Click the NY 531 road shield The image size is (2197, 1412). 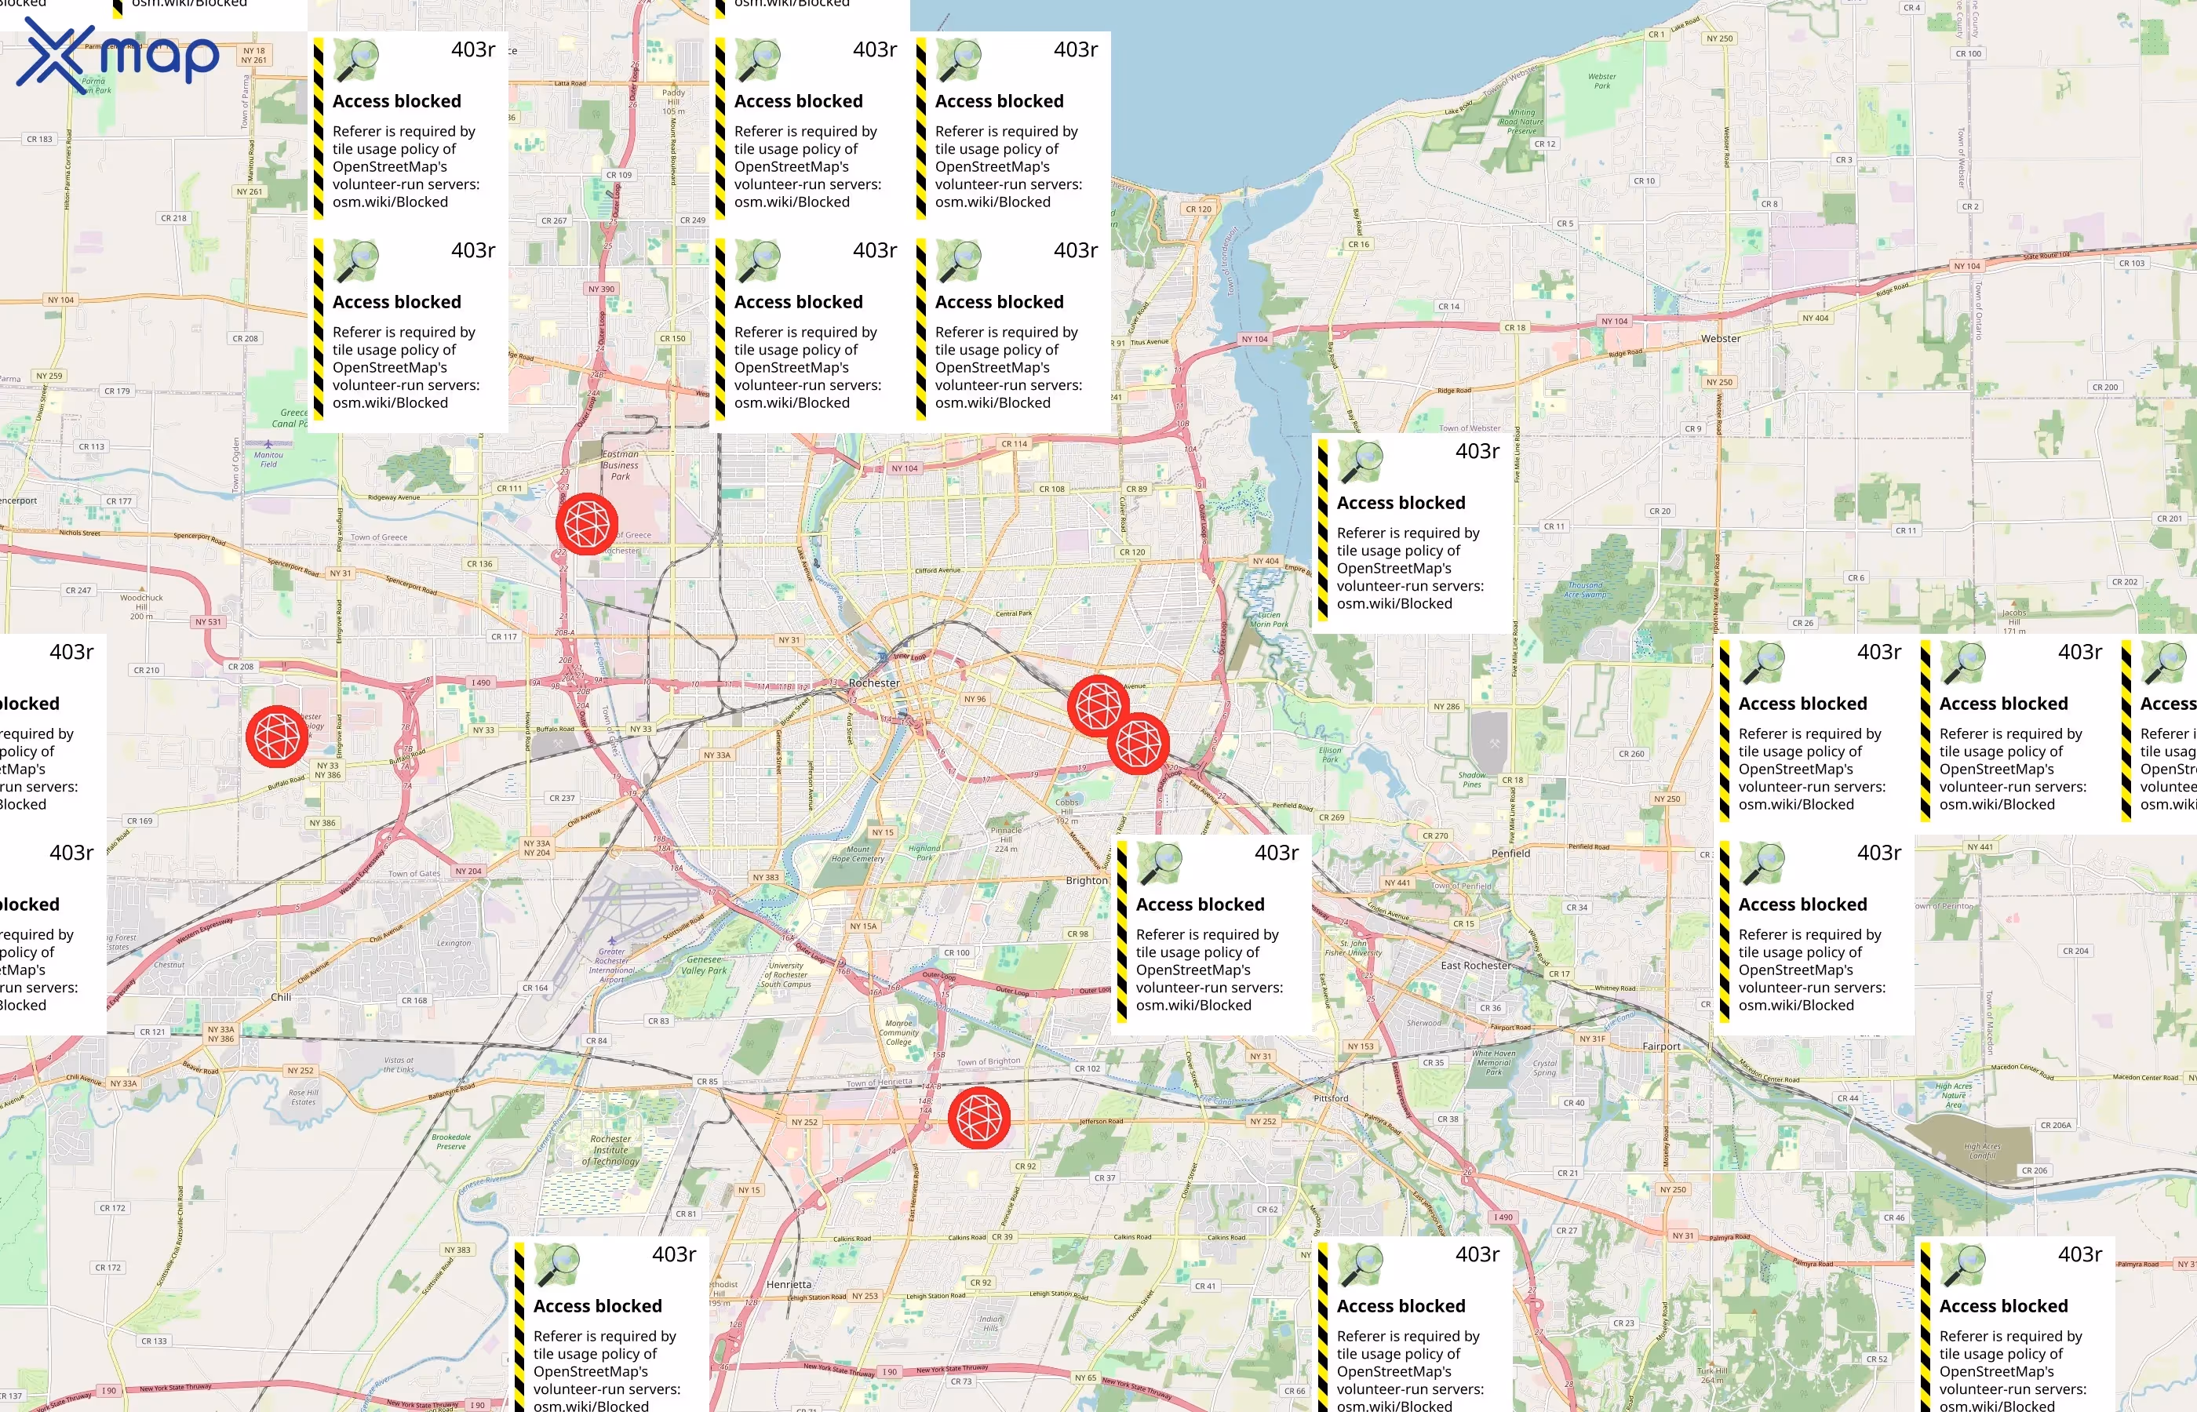coord(208,621)
